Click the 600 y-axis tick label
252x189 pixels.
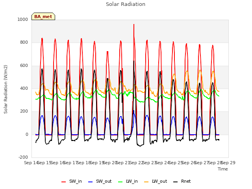tap(24, 66)
